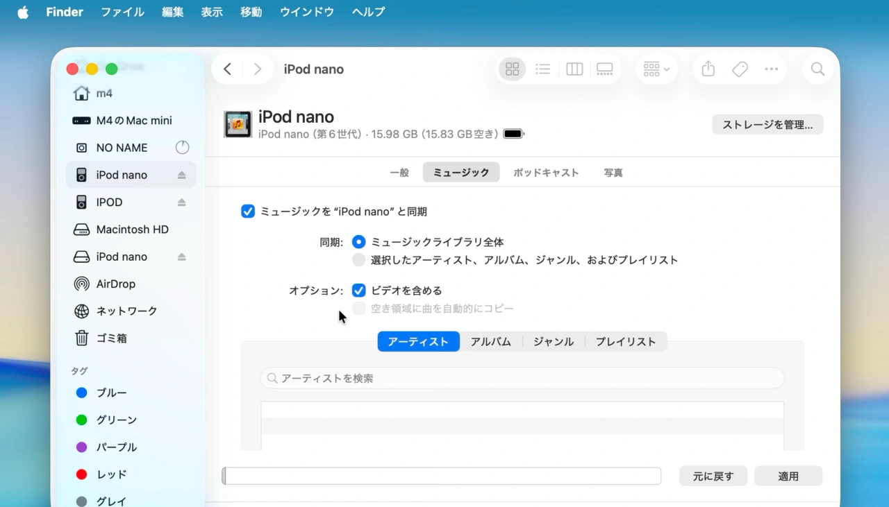Eject the selected iPod nano device

[181, 175]
